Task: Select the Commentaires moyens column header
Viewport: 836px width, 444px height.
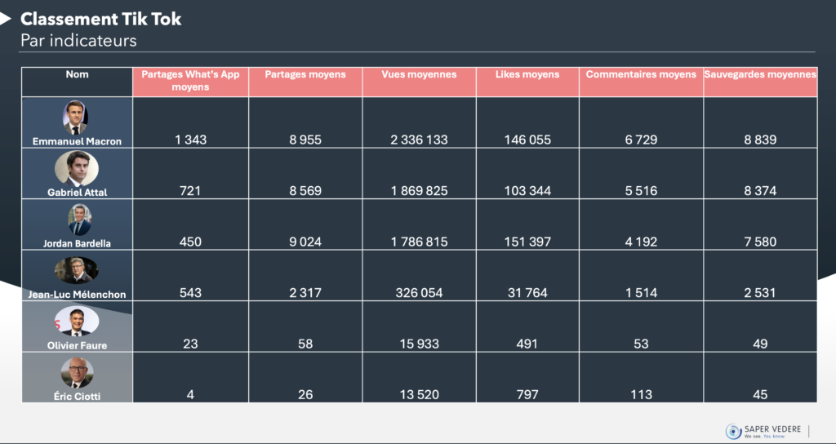Action: [641, 75]
